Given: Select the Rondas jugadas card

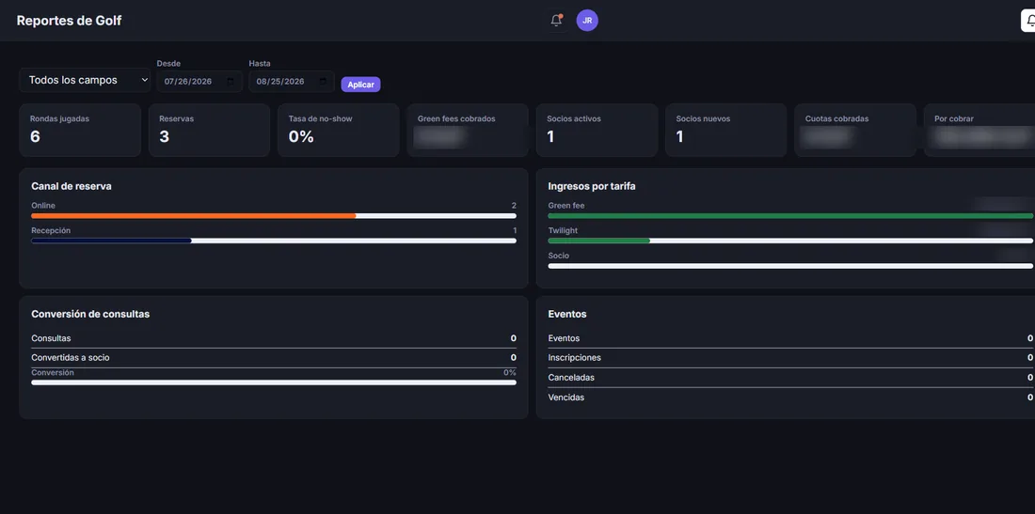Looking at the screenshot, I should point(80,130).
